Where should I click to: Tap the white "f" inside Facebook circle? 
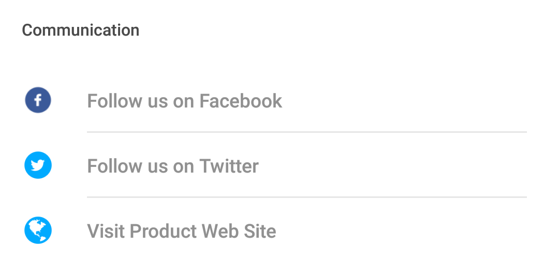pos(38,100)
